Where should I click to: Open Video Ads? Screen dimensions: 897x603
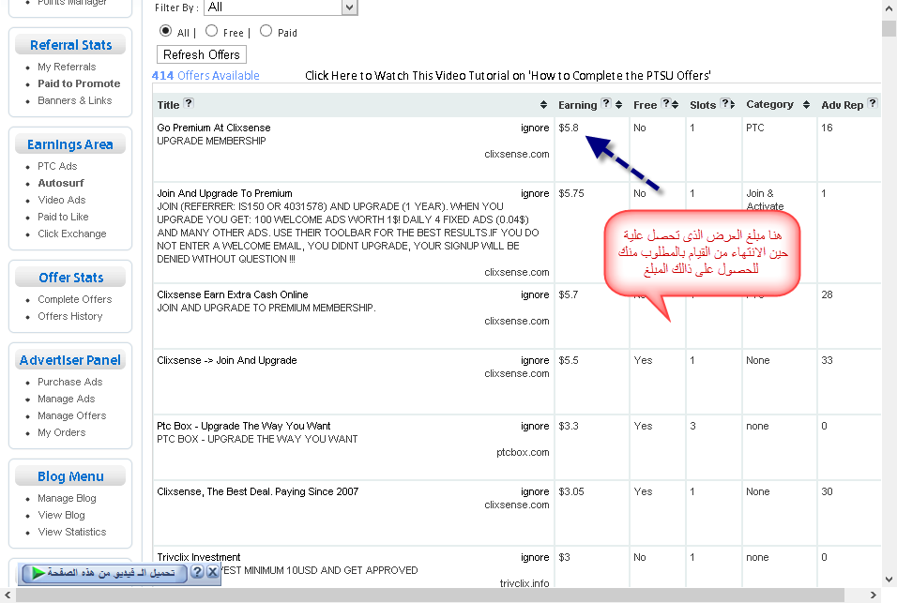pyautogui.click(x=61, y=200)
